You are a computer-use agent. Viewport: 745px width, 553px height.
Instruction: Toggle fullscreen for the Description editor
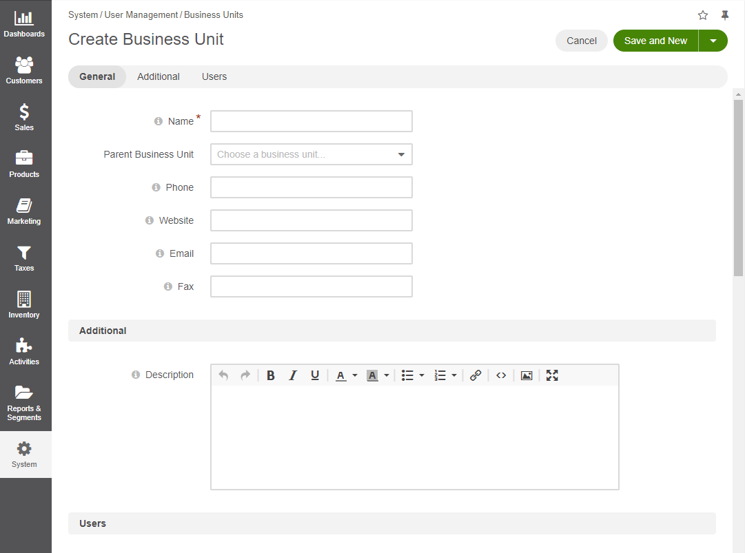tap(552, 375)
